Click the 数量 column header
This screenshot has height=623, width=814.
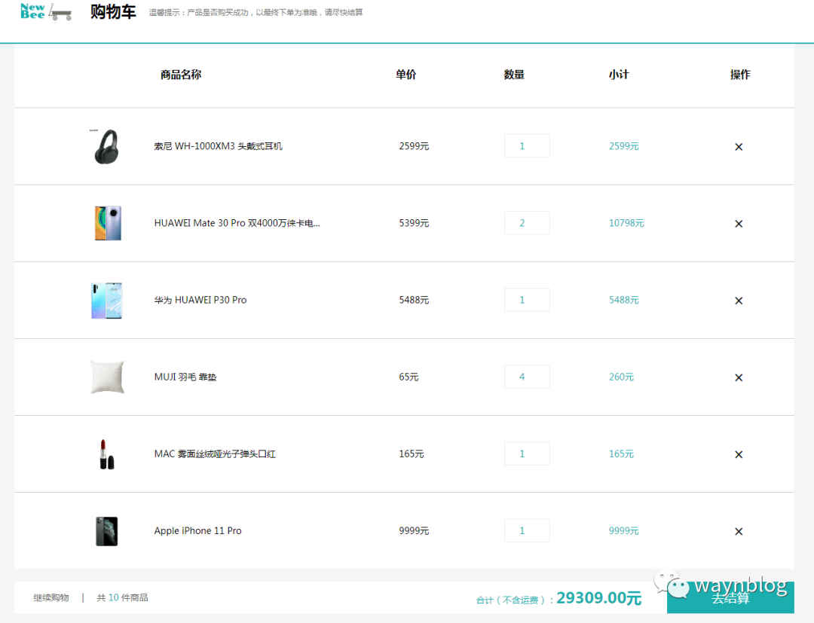point(514,75)
